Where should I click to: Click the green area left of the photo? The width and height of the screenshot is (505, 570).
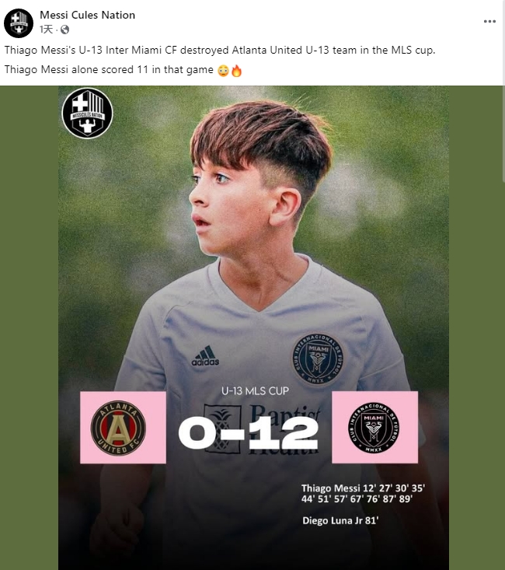click(29, 327)
